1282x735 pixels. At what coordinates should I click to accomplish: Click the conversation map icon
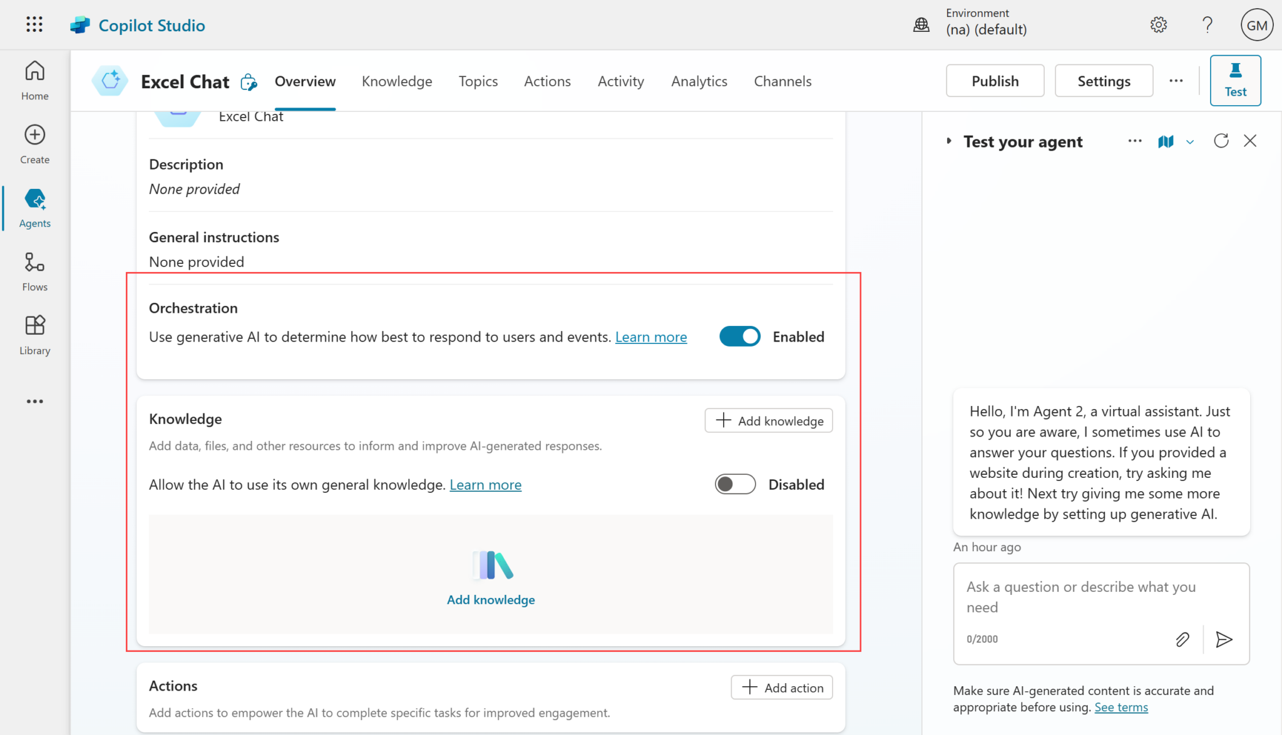pos(1166,141)
